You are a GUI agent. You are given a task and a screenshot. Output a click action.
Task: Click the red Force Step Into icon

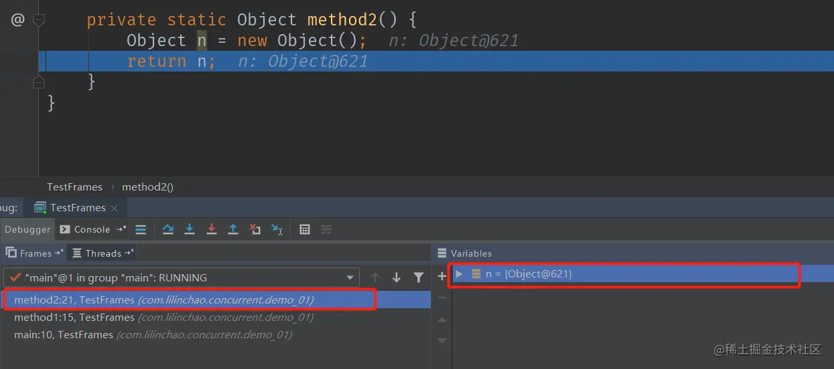(x=212, y=229)
